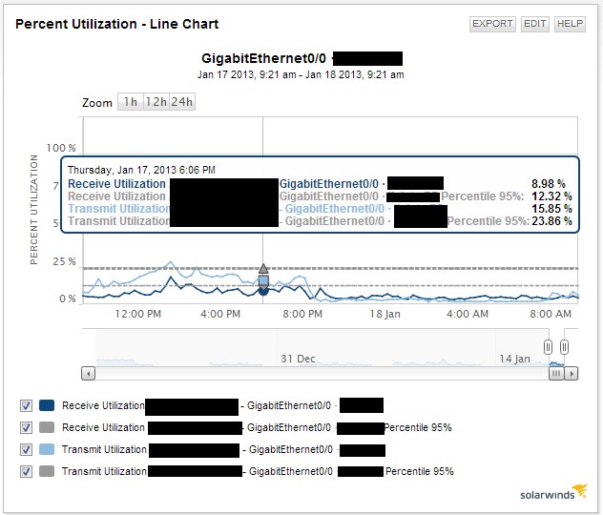Click Percent Utilization - Line Chart heading
The width and height of the screenshot is (603, 515).
point(117,24)
